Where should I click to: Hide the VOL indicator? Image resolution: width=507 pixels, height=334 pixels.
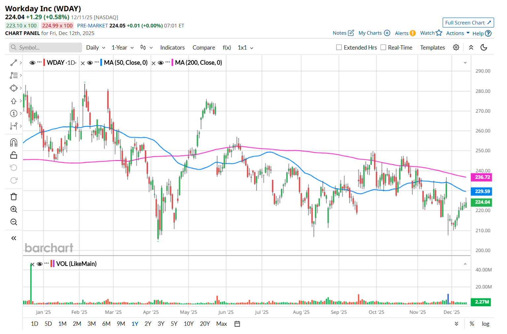[40, 264]
